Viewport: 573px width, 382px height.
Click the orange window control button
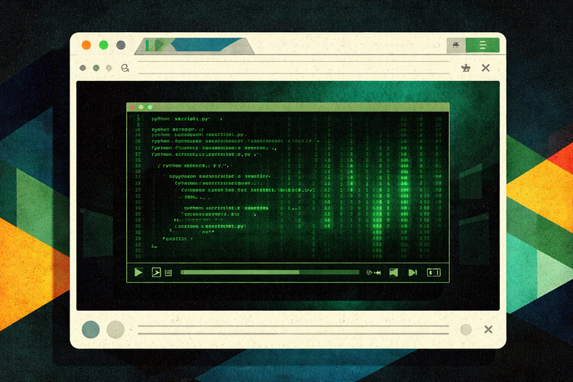[x=86, y=45]
